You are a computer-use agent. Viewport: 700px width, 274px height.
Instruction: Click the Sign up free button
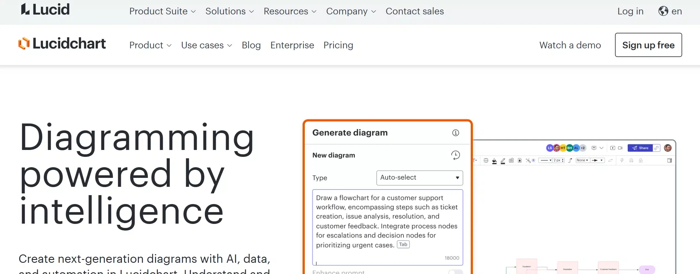[648, 45]
